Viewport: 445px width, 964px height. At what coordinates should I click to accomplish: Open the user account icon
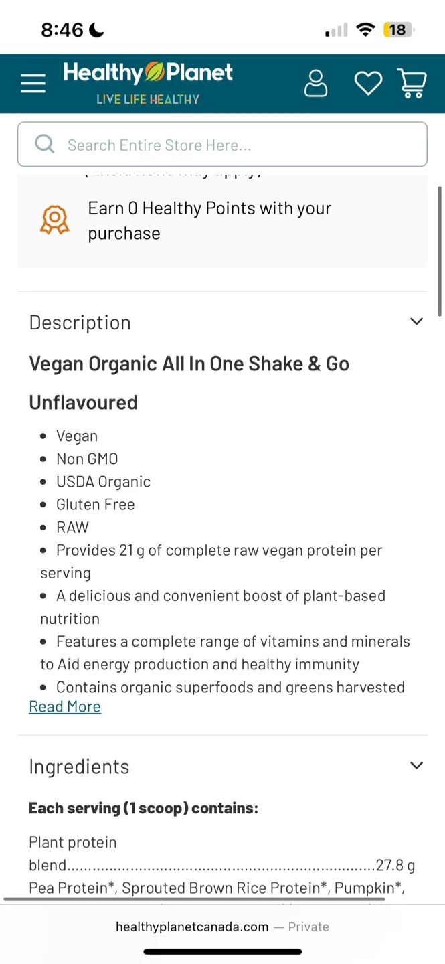(x=315, y=82)
